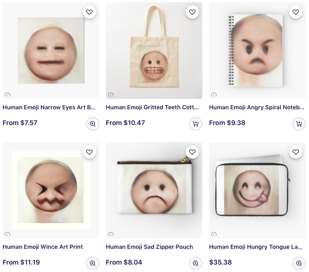Favorite the Narrow Eyes Art Board heart
Screen dimensions: 309x272
[x=89, y=12]
